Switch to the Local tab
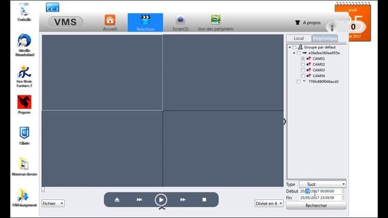The image size is (388, 218). (x=299, y=38)
